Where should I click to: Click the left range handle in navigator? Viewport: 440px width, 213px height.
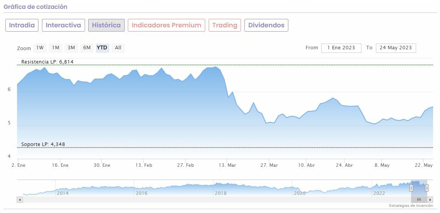coord(411,188)
